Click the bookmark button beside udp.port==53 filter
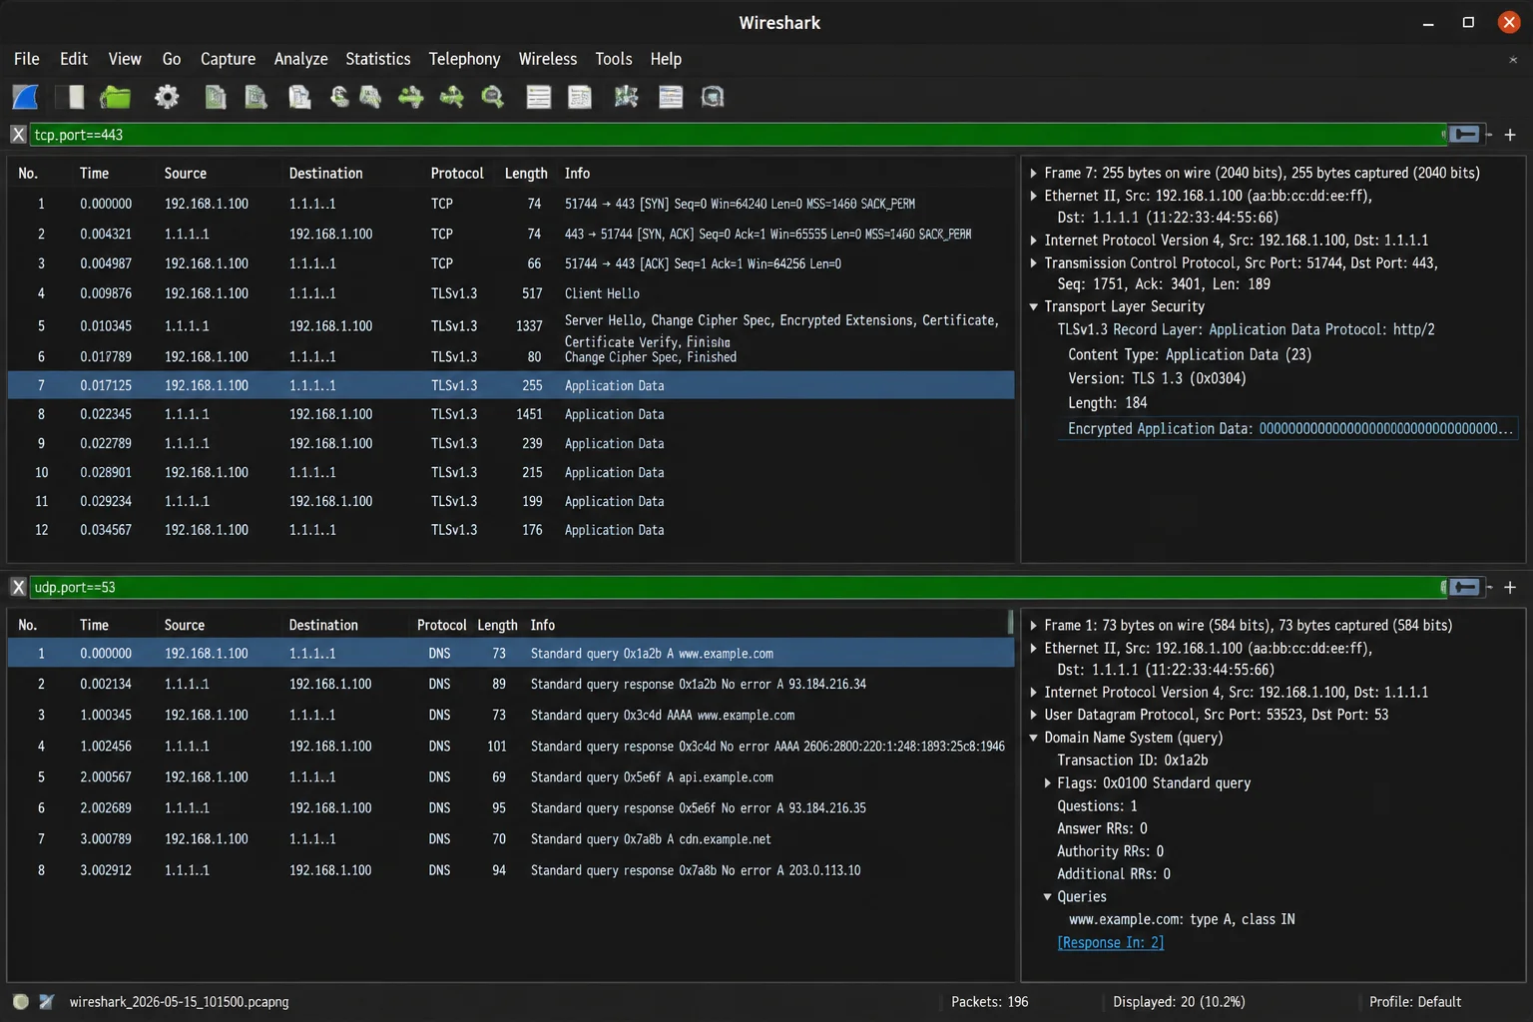Viewport: 1533px width, 1022px height. click(x=1464, y=587)
